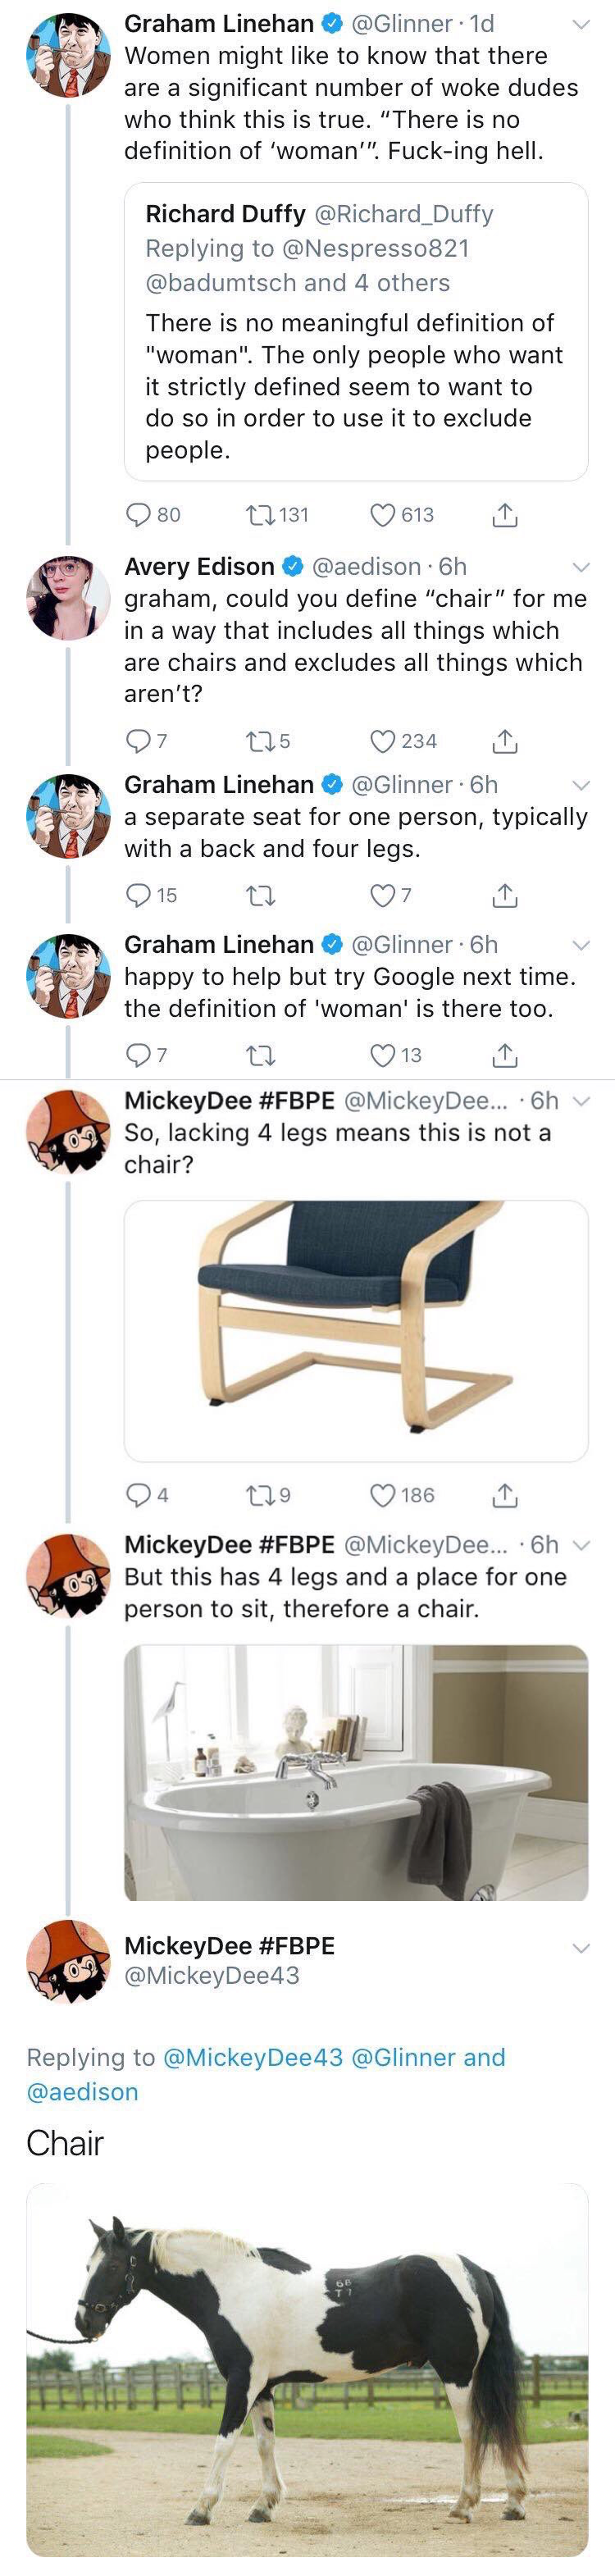Image resolution: width=615 pixels, height=2576 pixels.
Task: Share Graham Linehan's first tweet
Action: (505, 515)
